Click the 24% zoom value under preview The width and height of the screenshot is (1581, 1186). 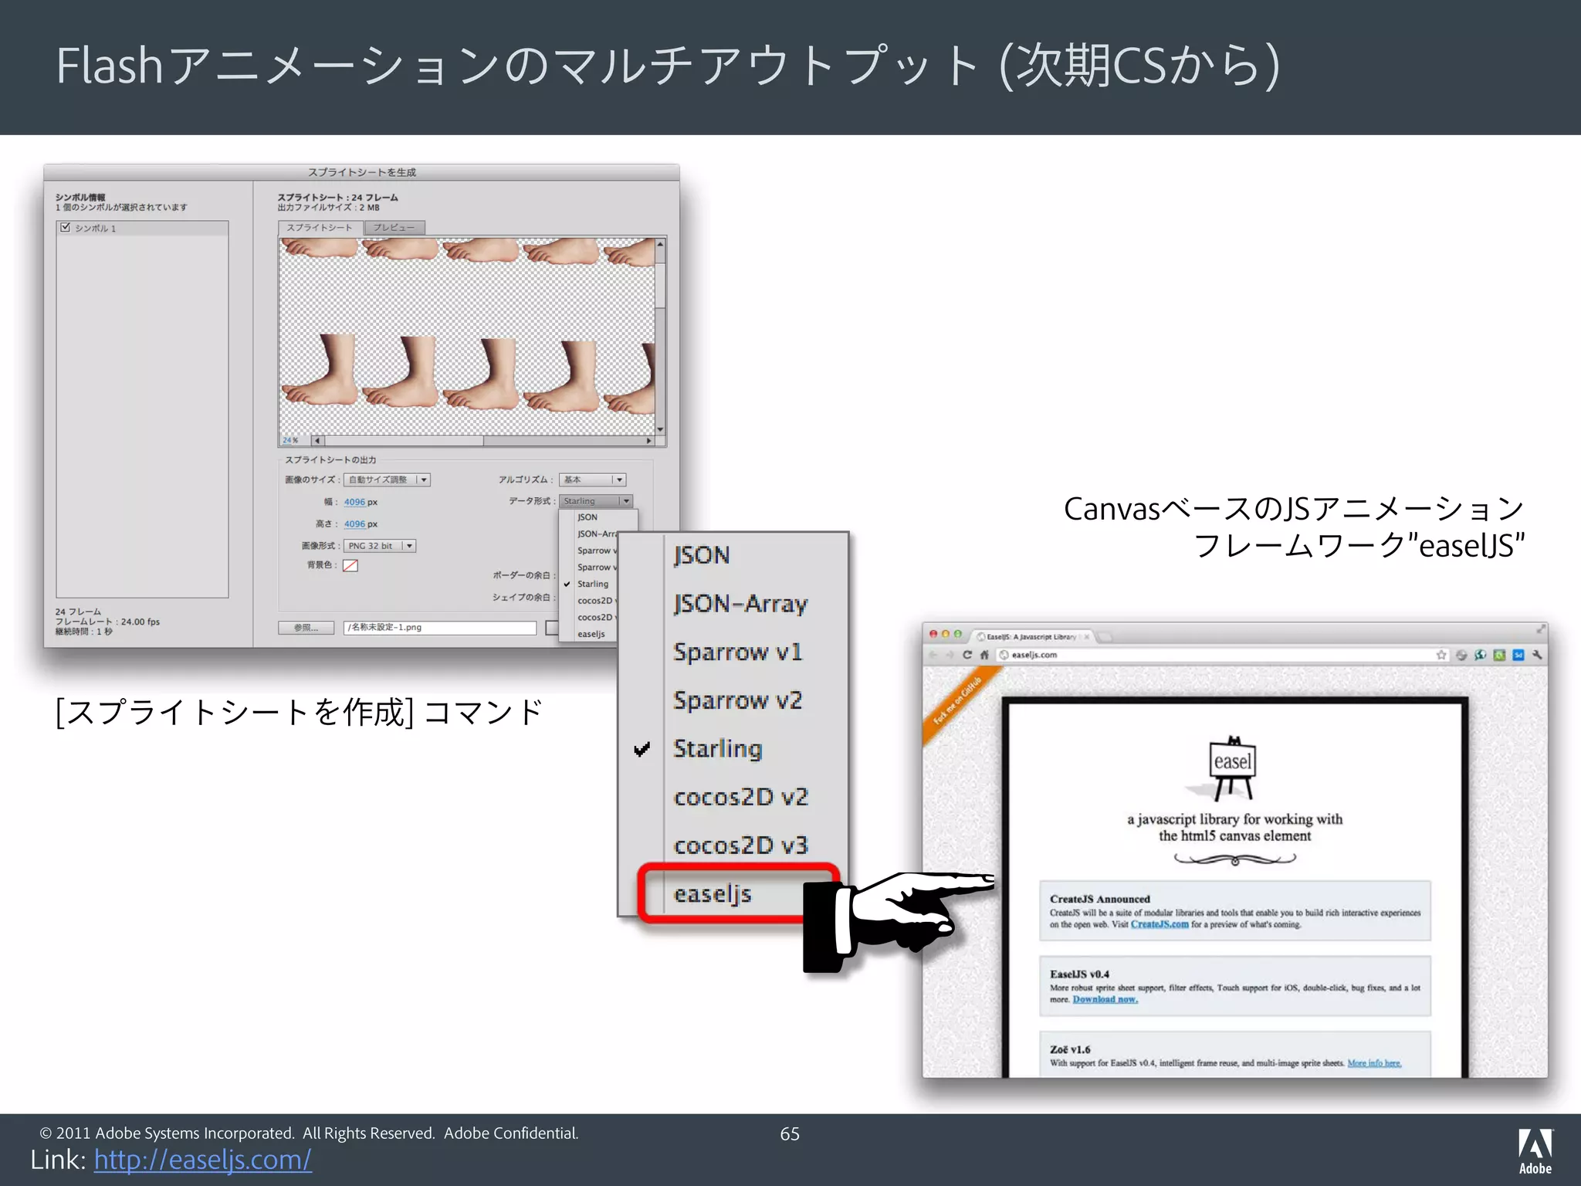point(289,440)
